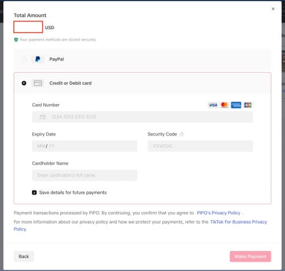Click the American Express logo
This screenshot has height=271, width=285.
tap(236, 105)
